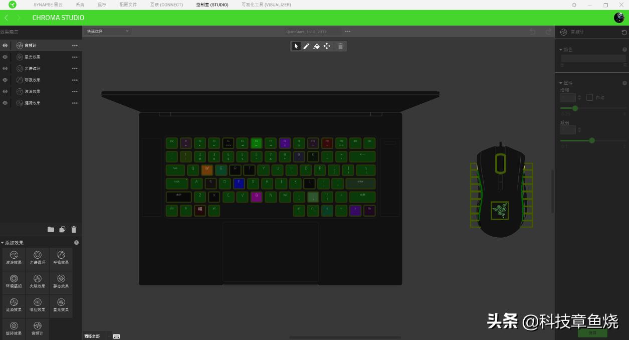The image size is (629, 340).
Task: Select the move arrows tool
Action: tap(327, 46)
